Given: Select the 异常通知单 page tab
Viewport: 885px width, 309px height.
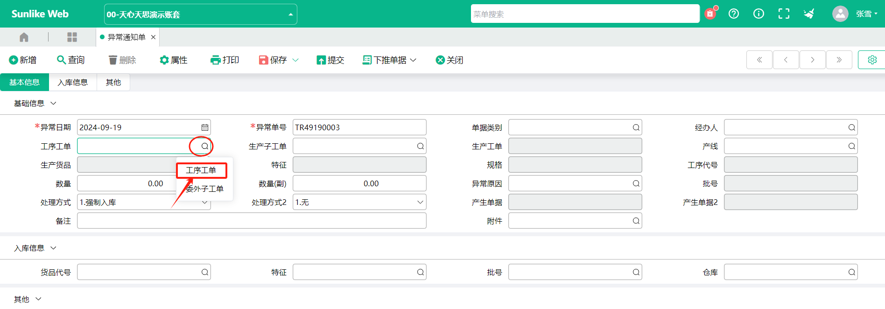Looking at the screenshot, I should 126,37.
